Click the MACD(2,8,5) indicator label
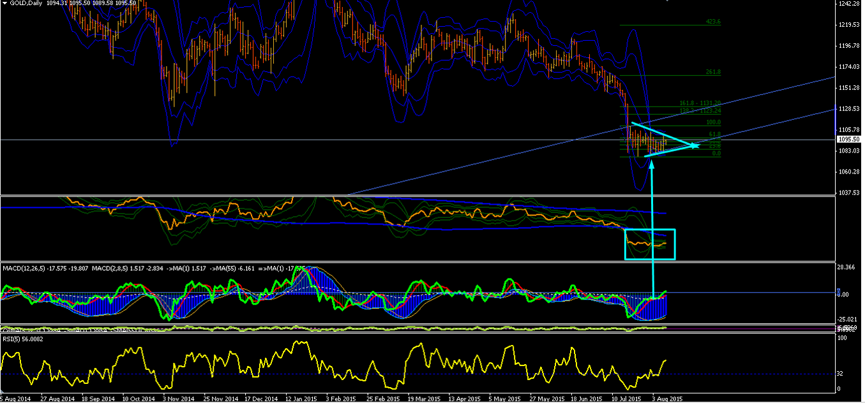 coord(126,267)
